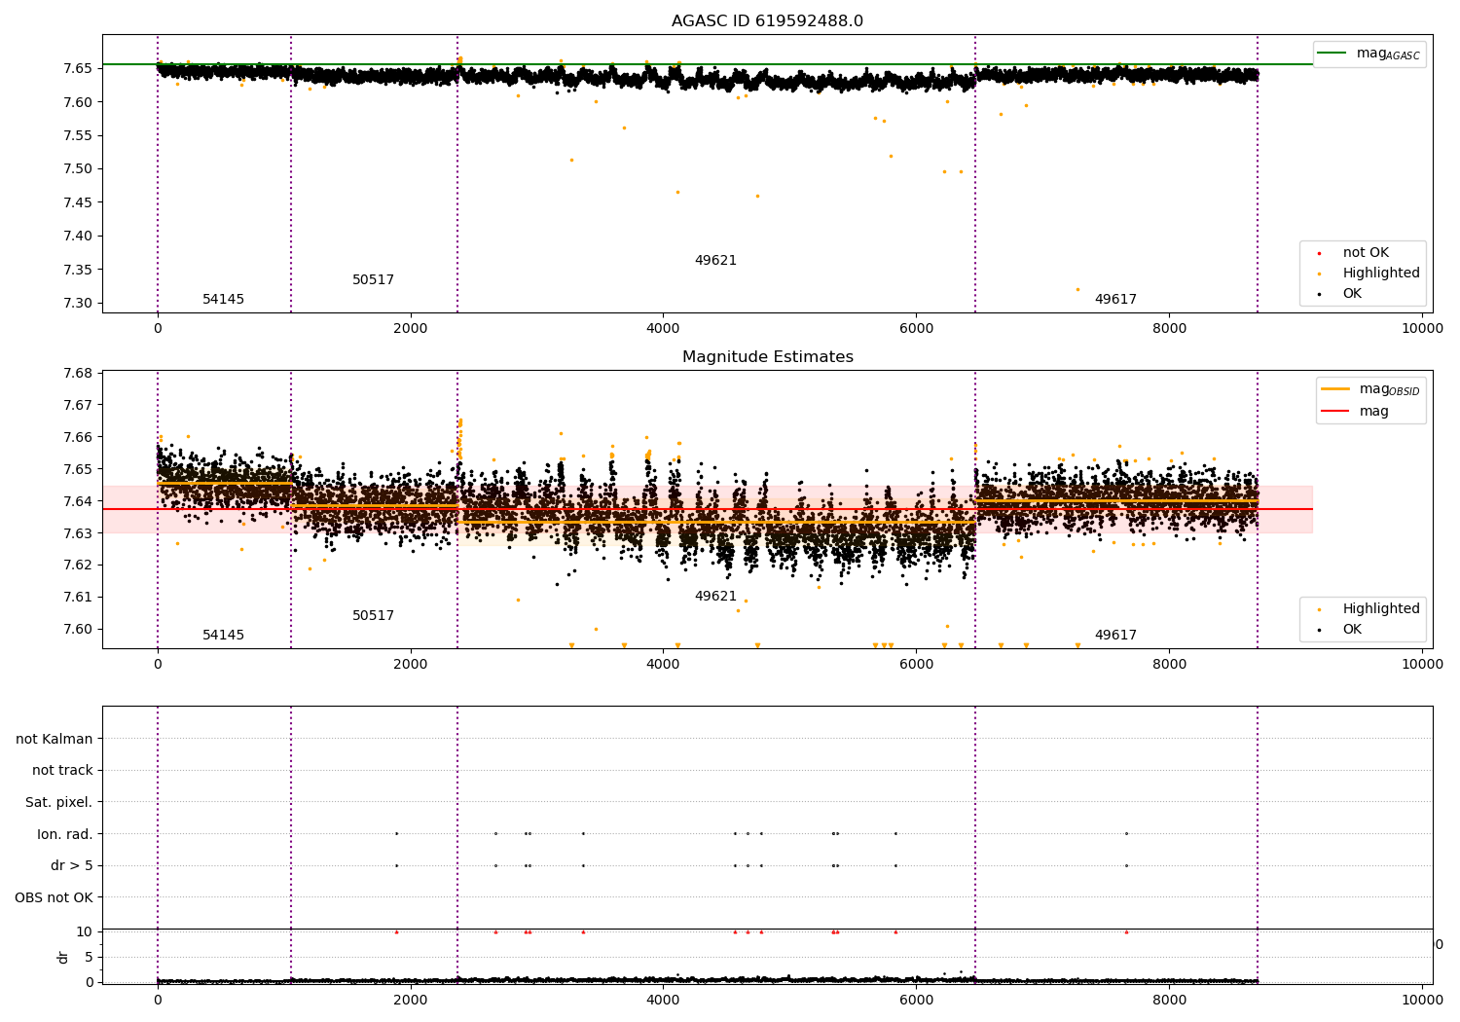The height and width of the screenshot is (1022, 1460).
Task: Click the 7.64 tick on middle plot y-axis
Action: click(78, 501)
